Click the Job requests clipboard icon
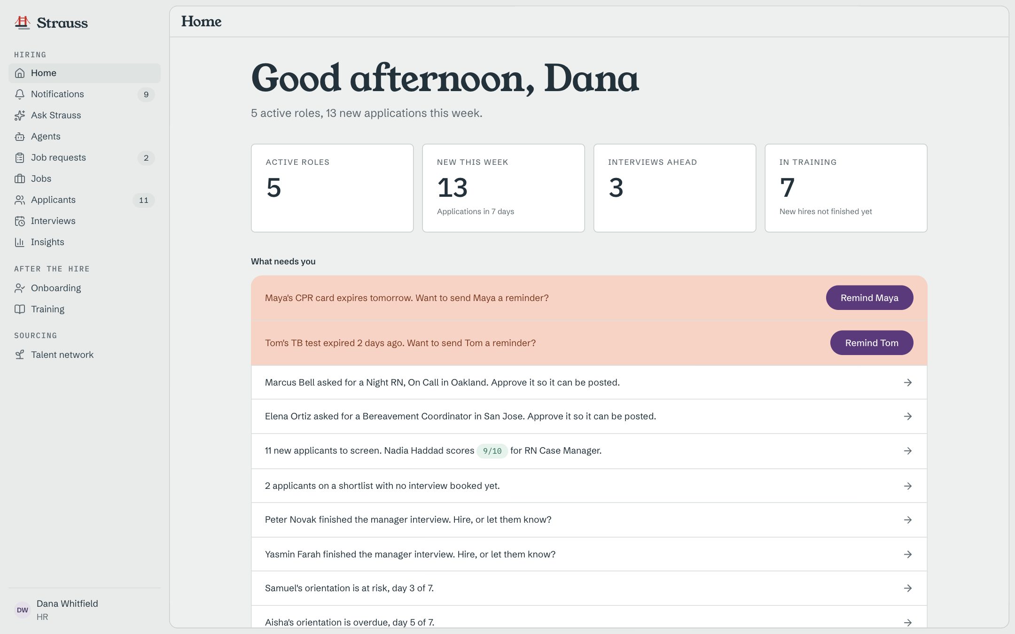This screenshot has height=634, width=1015. pyautogui.click(x=20, y=158)
